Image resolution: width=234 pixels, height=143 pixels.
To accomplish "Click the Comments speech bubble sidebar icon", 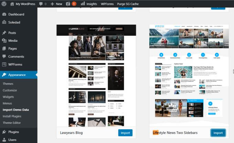I will [x=4, y=56].
